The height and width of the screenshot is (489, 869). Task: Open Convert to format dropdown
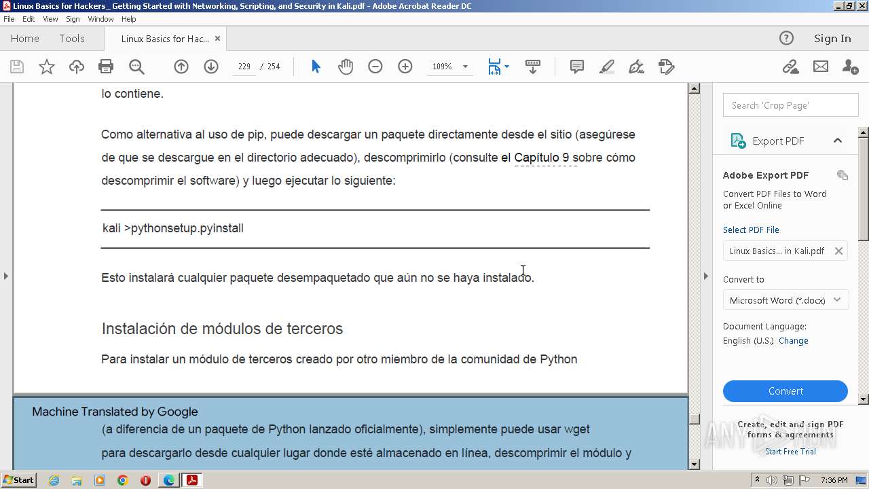(x=785, y=300)
